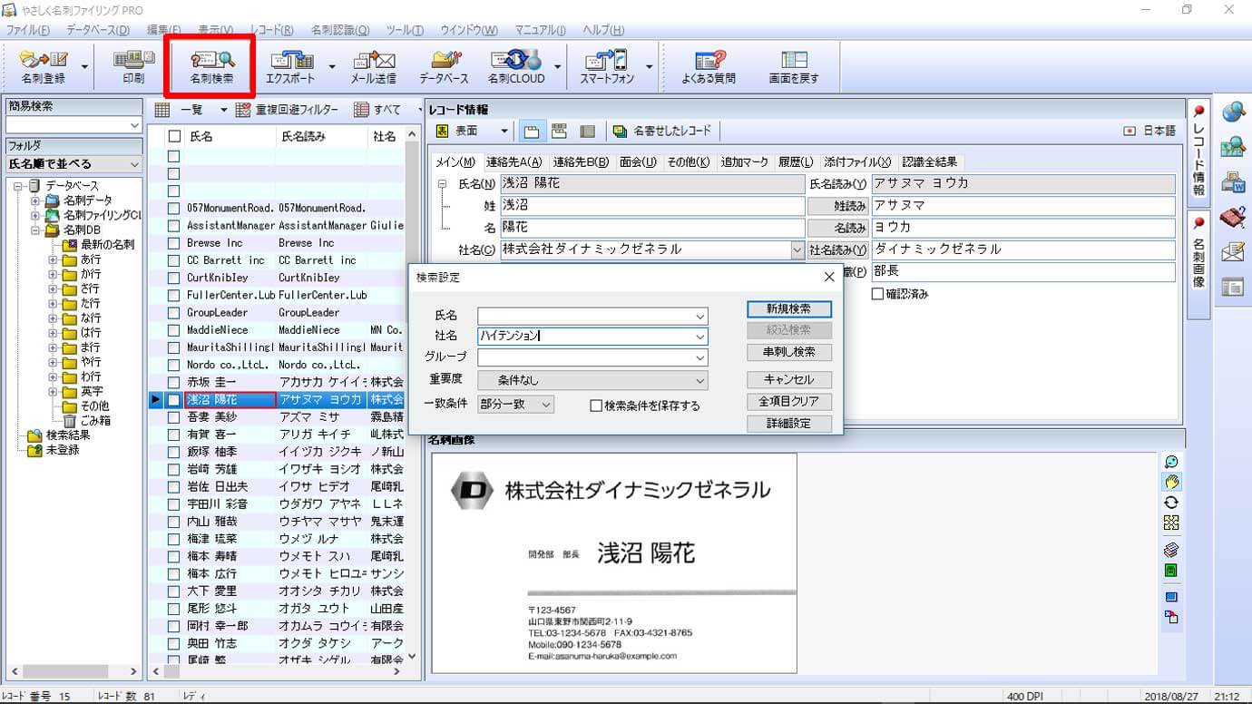Viewport: 1252px width, 704px height.
Task: Check the row checkbox for 岩崎 芳雄
Action: (x=174, y=469)
